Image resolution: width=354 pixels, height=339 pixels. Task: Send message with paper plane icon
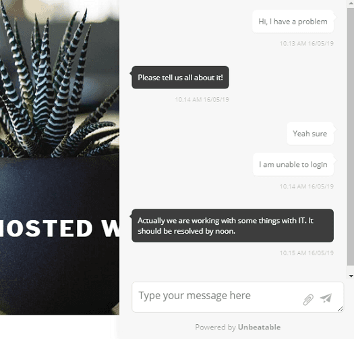326,298
